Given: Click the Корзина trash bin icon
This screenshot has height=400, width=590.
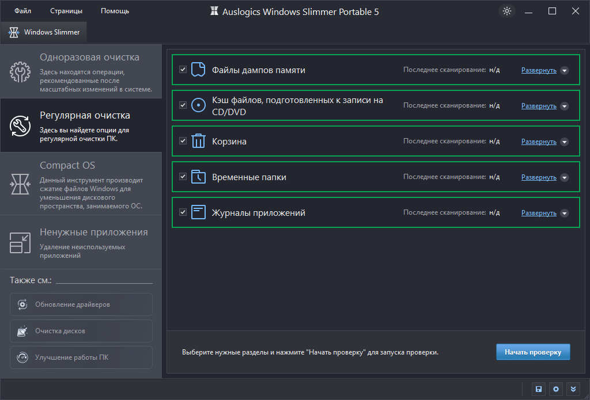Looking at the screenshot, I should point(198,142).
